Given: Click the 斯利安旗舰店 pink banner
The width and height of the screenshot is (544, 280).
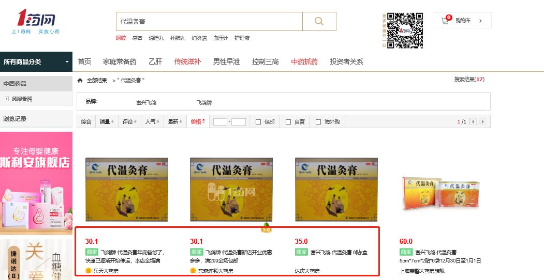Looking at the screenshot, I should (36, 183).
